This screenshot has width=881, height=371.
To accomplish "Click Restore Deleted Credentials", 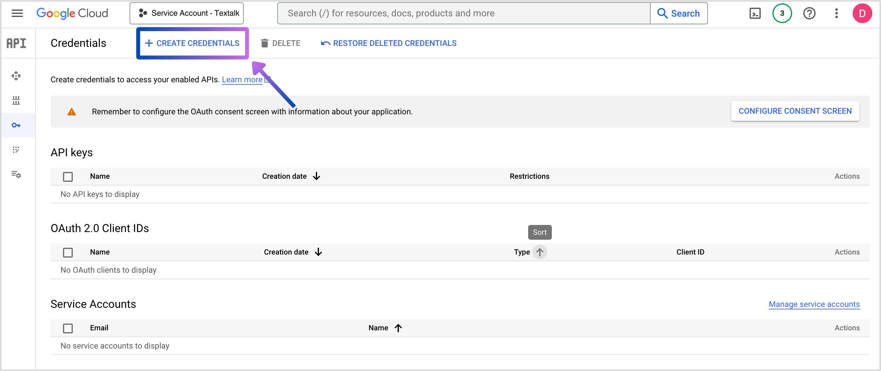I will pos(388,43).
